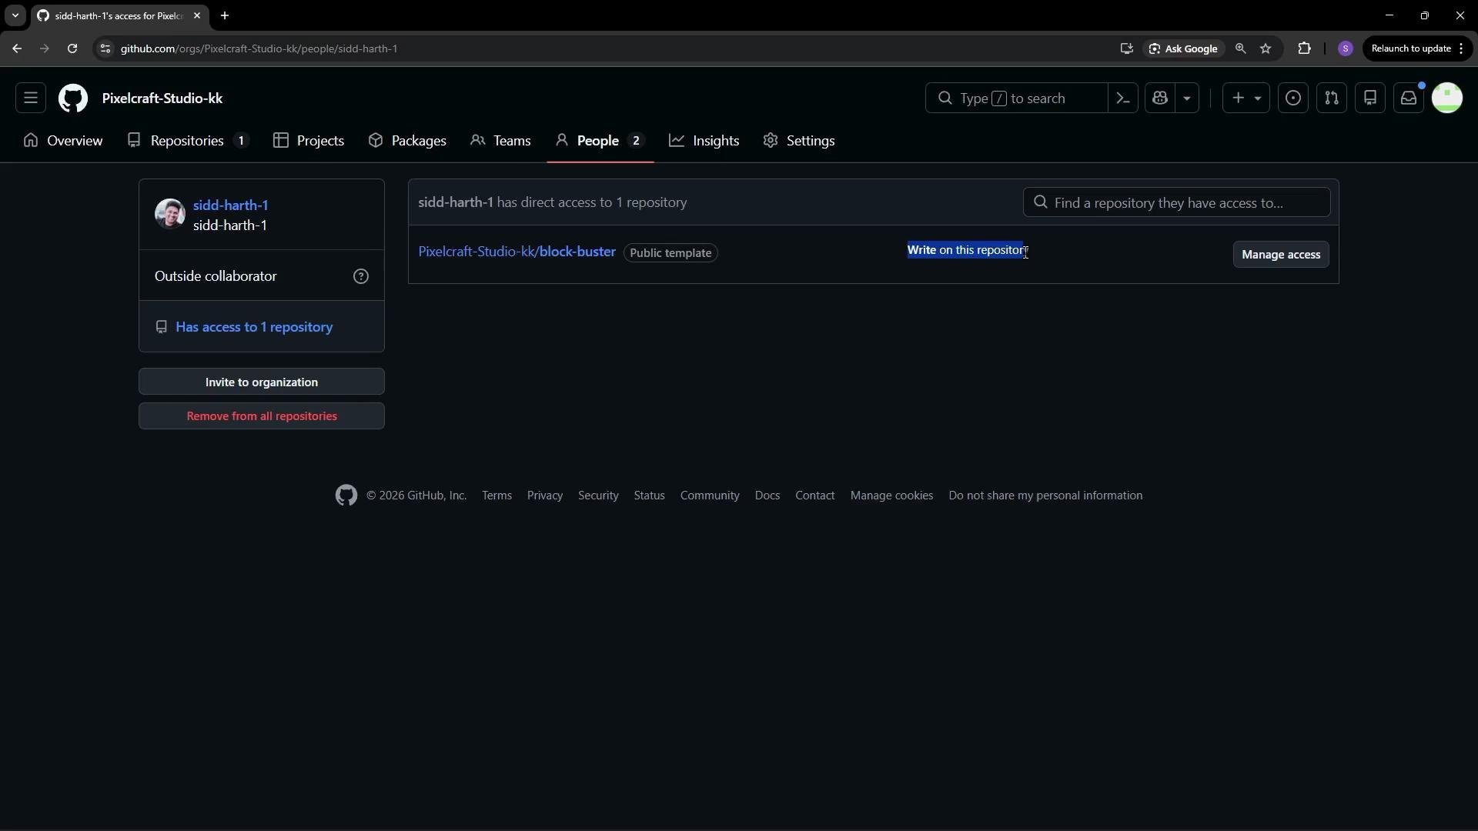The height and width of the screenshot is (831, 1478).
Task: Open the Security footer link
Action: [598, 496]
